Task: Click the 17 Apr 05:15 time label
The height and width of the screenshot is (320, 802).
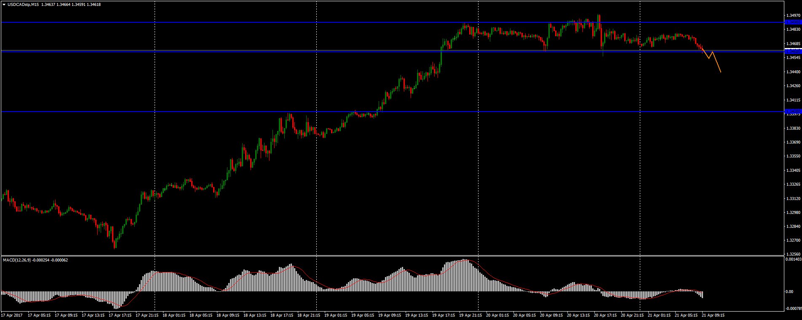Action: pos(39,315)
